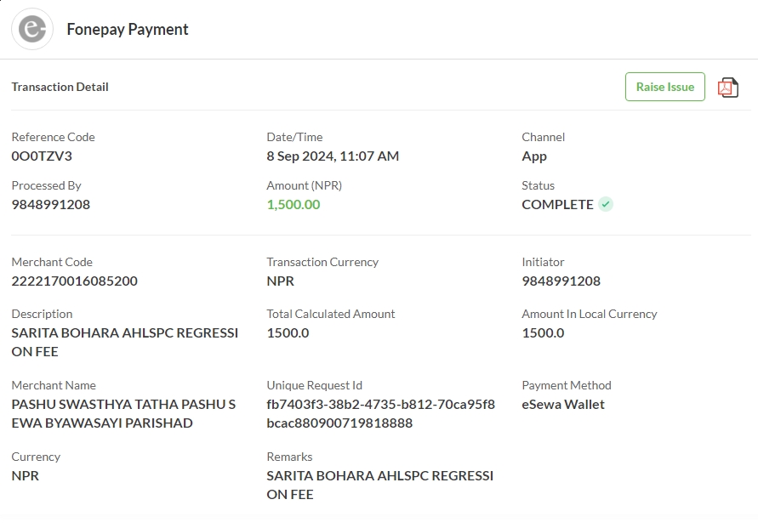Click payment method eSewa Wallet
This screenshot has width=758, height=528.
[x=563, y=405]
